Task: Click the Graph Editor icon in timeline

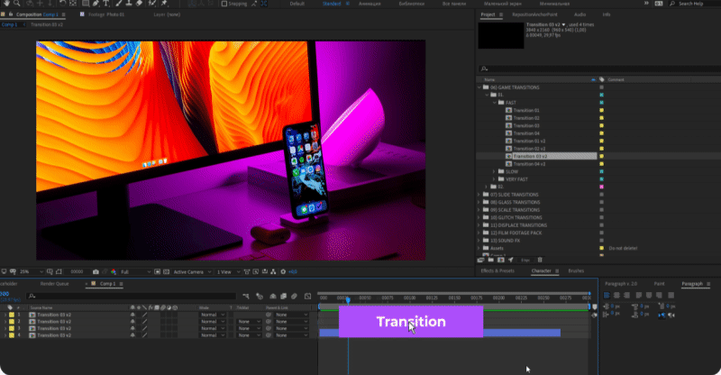Action: tap(307, 296)
